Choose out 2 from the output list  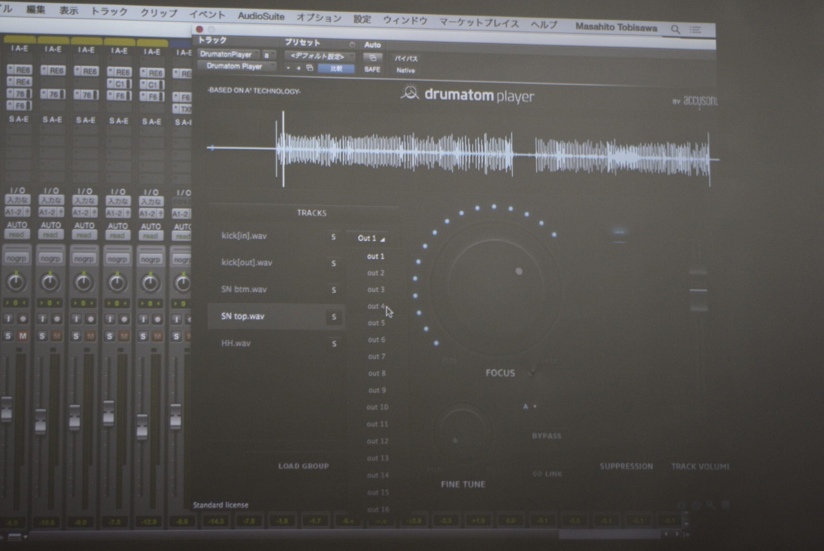pyautogui.click(x=376, y=273)
